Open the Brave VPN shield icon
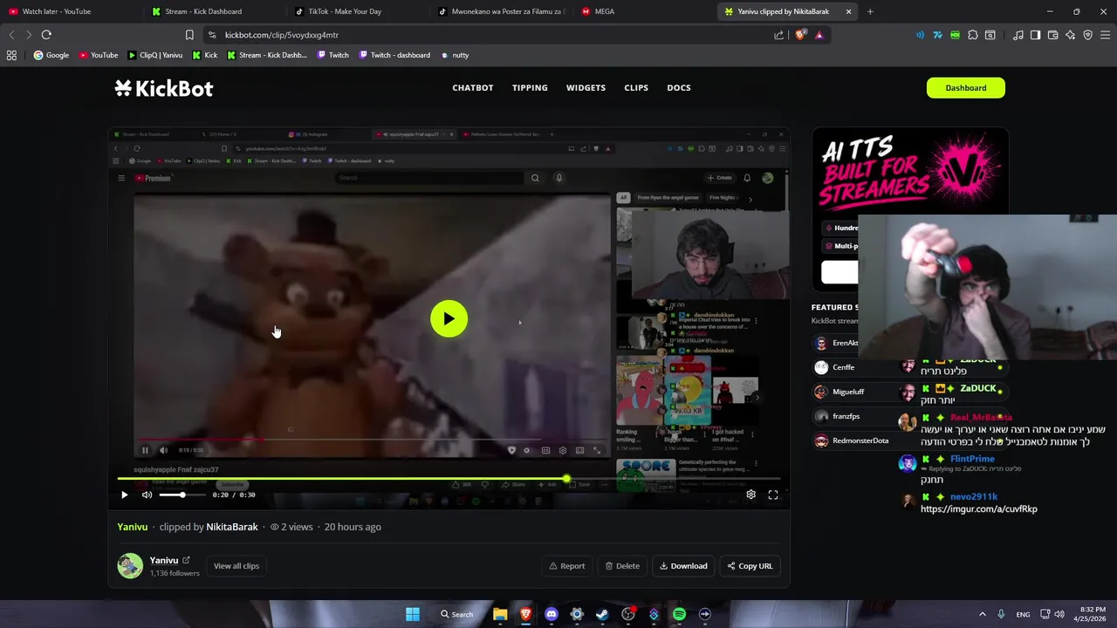1117x628 pixels. coord(1087,35)
